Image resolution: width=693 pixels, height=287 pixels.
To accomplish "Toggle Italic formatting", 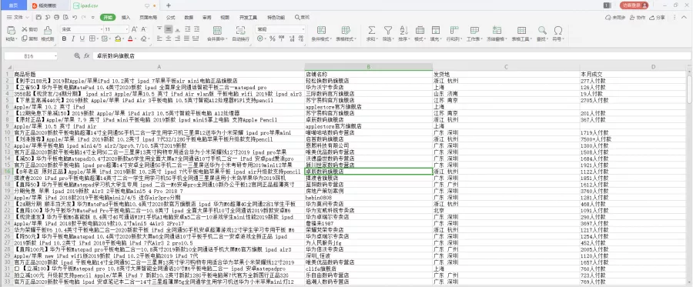I will [73, 38].
